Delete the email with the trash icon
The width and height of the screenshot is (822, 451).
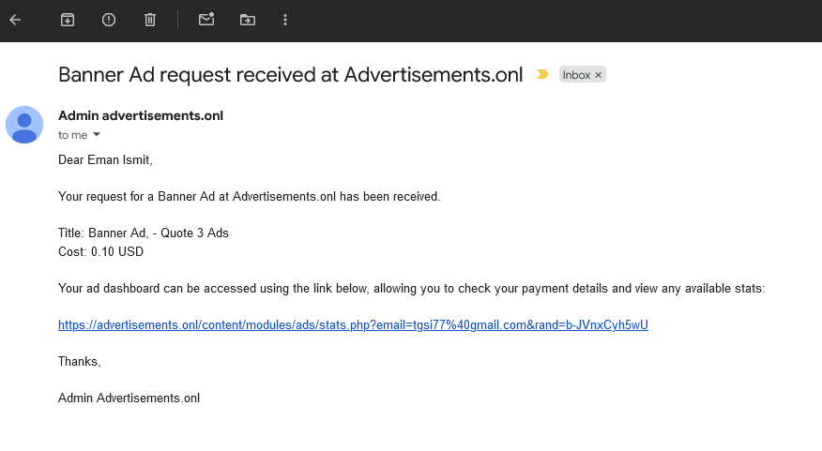click(x=150, y=20)
